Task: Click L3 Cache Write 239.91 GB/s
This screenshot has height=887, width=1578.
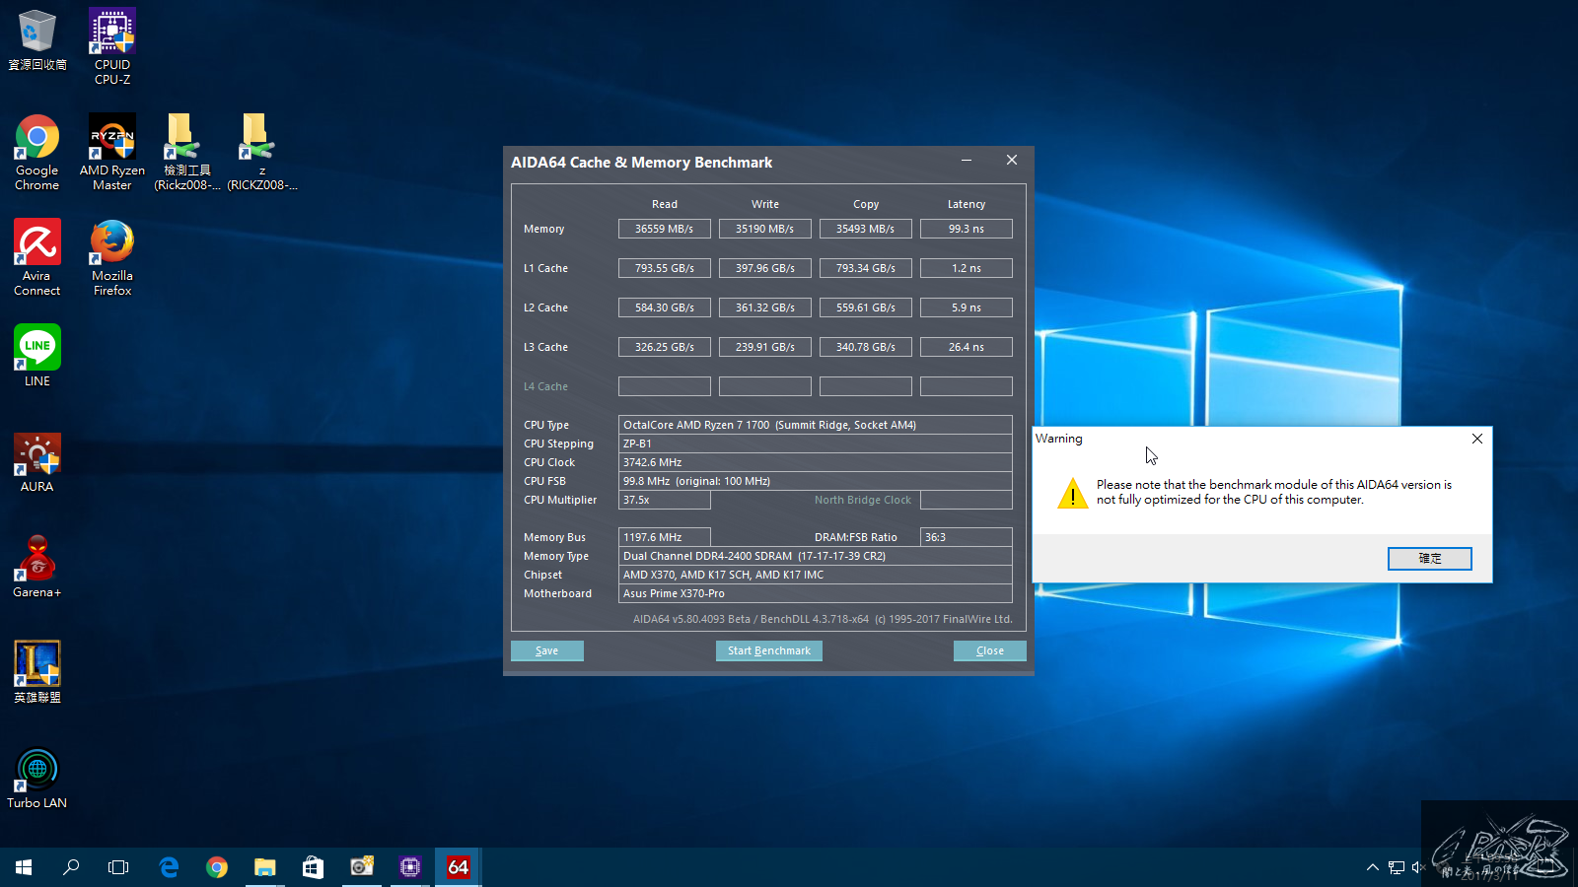Action: point(765,347)
